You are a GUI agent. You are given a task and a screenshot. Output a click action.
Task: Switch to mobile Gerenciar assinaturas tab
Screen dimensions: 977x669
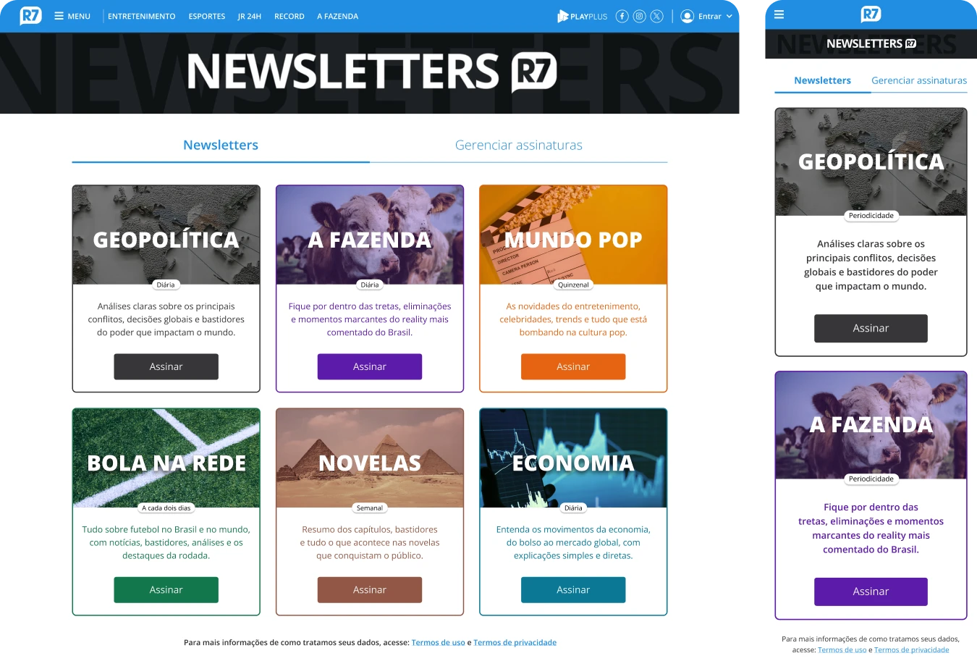click(x=919, y=80)
